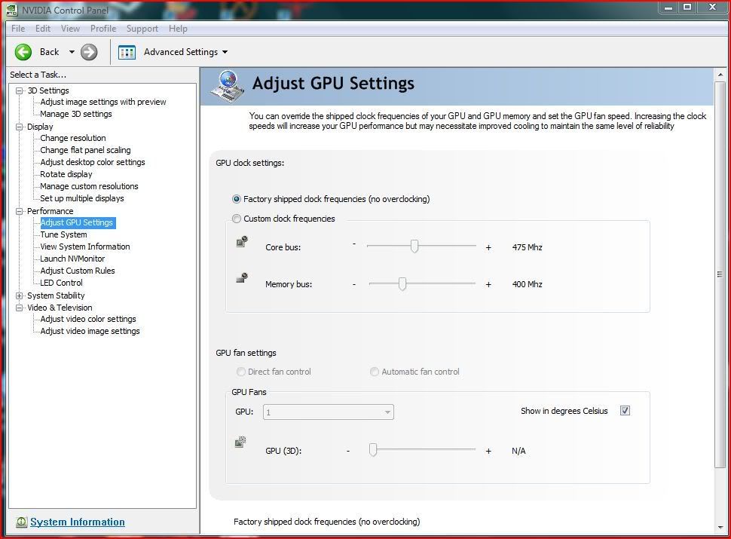Open the System Information link
Viewport: 731px width, 539px height.
click(x=78, y=522)
